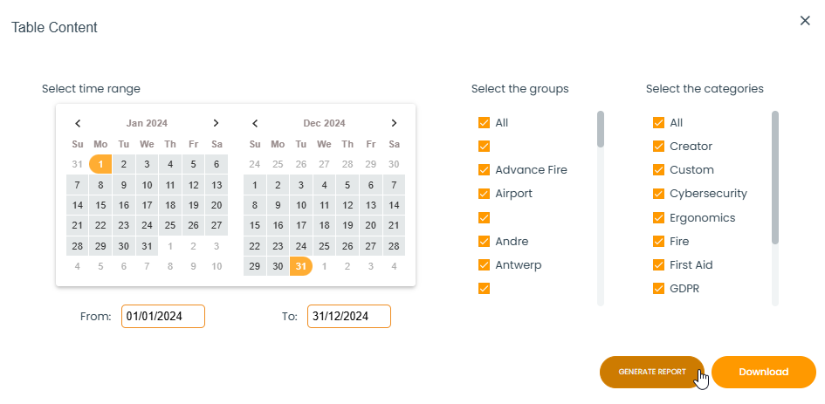
Task: Go to previous month on December calendar
Action: pos(255,123)
